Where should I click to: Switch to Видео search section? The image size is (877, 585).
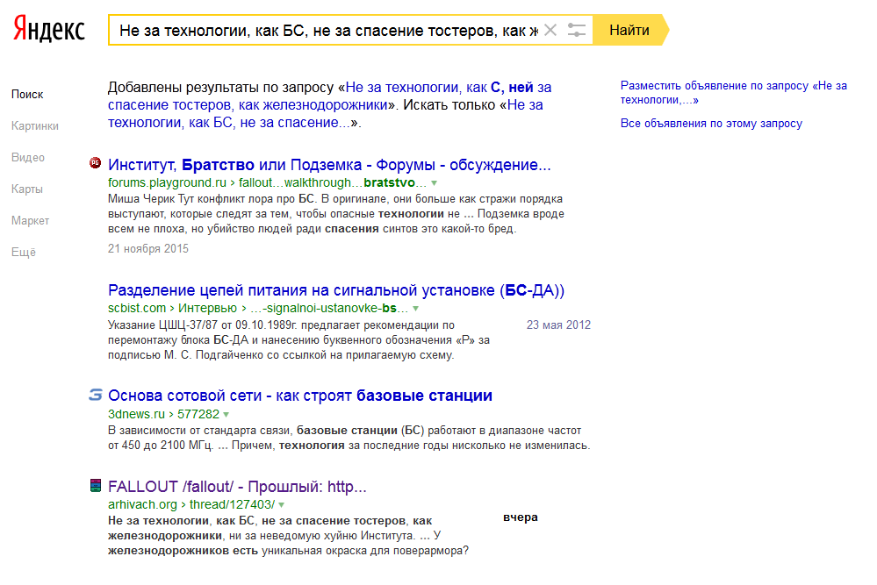(28, 157)
